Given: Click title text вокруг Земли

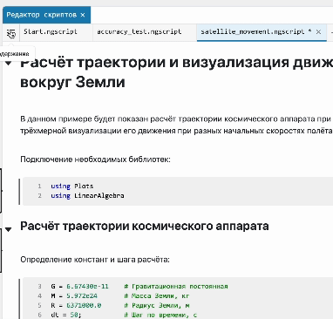Looking at the screenshot, I should point(72,82).
